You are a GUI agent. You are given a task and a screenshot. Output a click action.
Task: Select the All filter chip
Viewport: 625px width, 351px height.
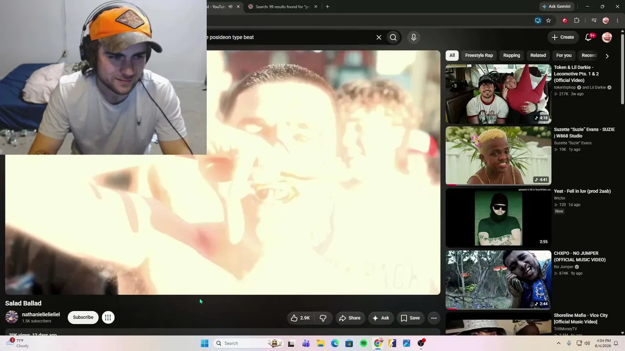pyautogui.click(x=452, y=56)
